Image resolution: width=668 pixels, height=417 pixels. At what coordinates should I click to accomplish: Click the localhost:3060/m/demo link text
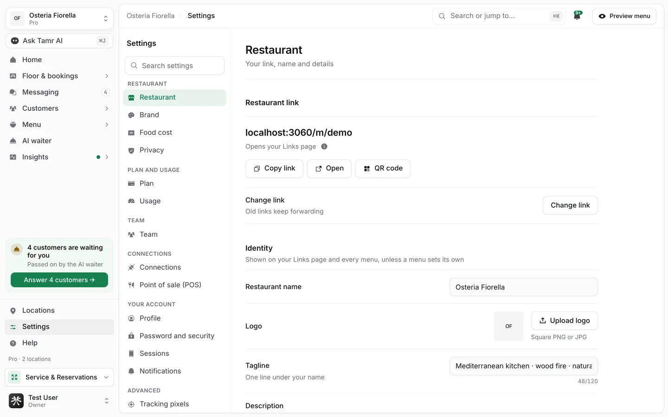point(299,133)
